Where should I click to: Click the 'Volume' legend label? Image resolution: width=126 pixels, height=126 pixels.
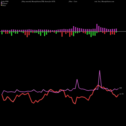coord(5,4)
